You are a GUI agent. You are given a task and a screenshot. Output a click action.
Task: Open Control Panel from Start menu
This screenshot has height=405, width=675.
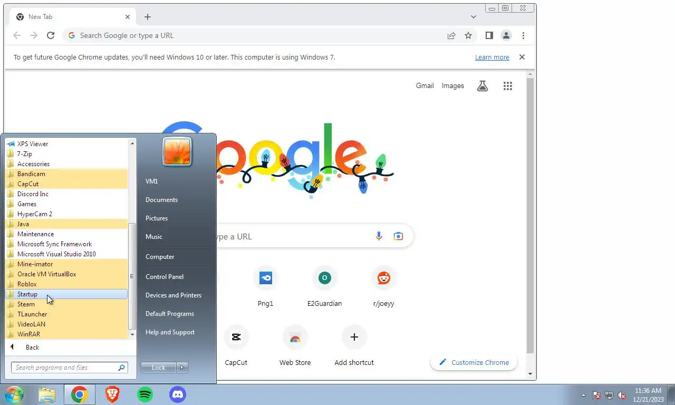click(165, 277)
